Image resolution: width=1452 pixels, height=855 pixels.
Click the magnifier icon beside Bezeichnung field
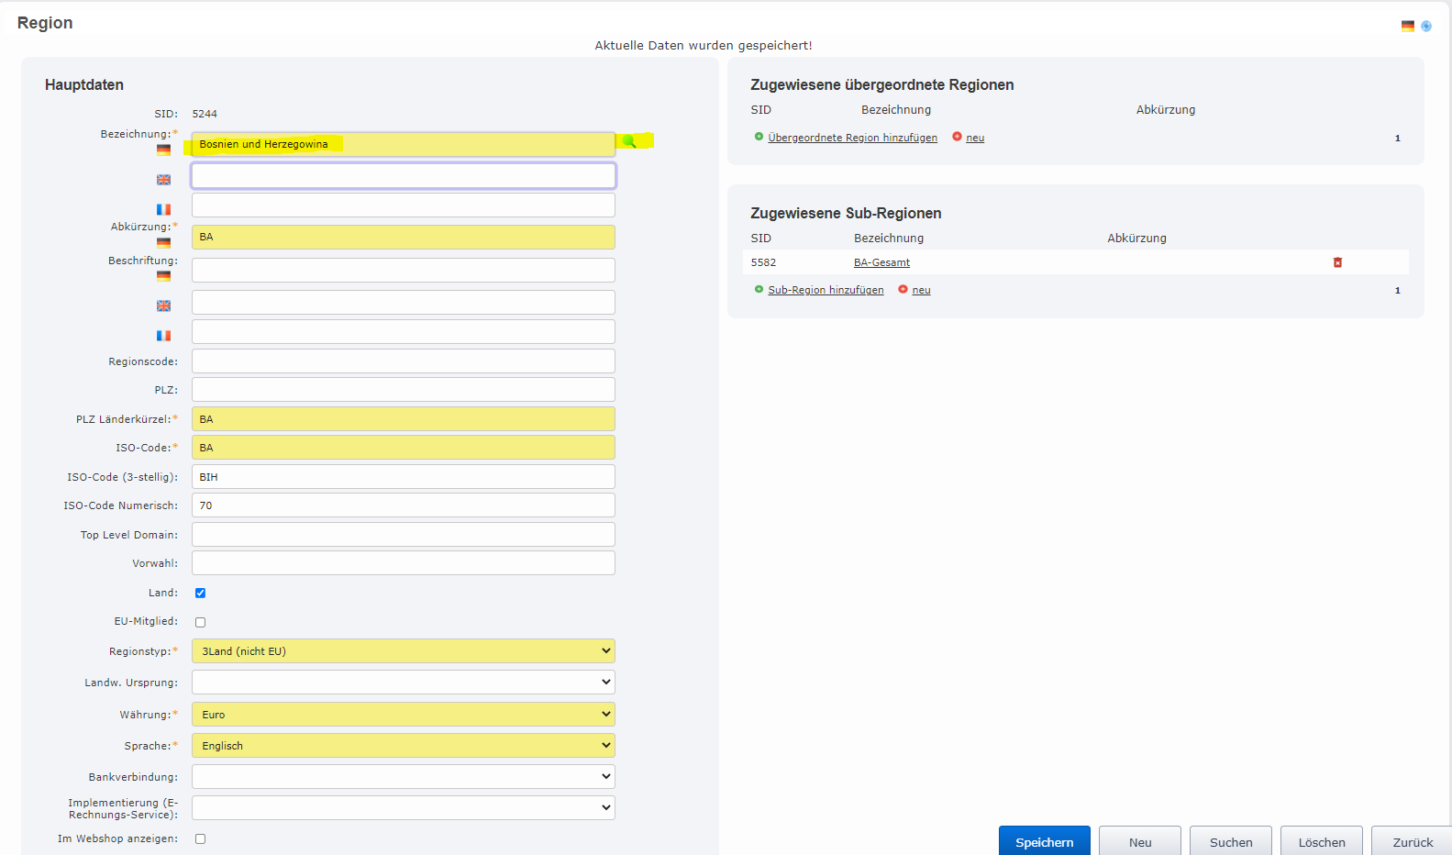point(629,141)
